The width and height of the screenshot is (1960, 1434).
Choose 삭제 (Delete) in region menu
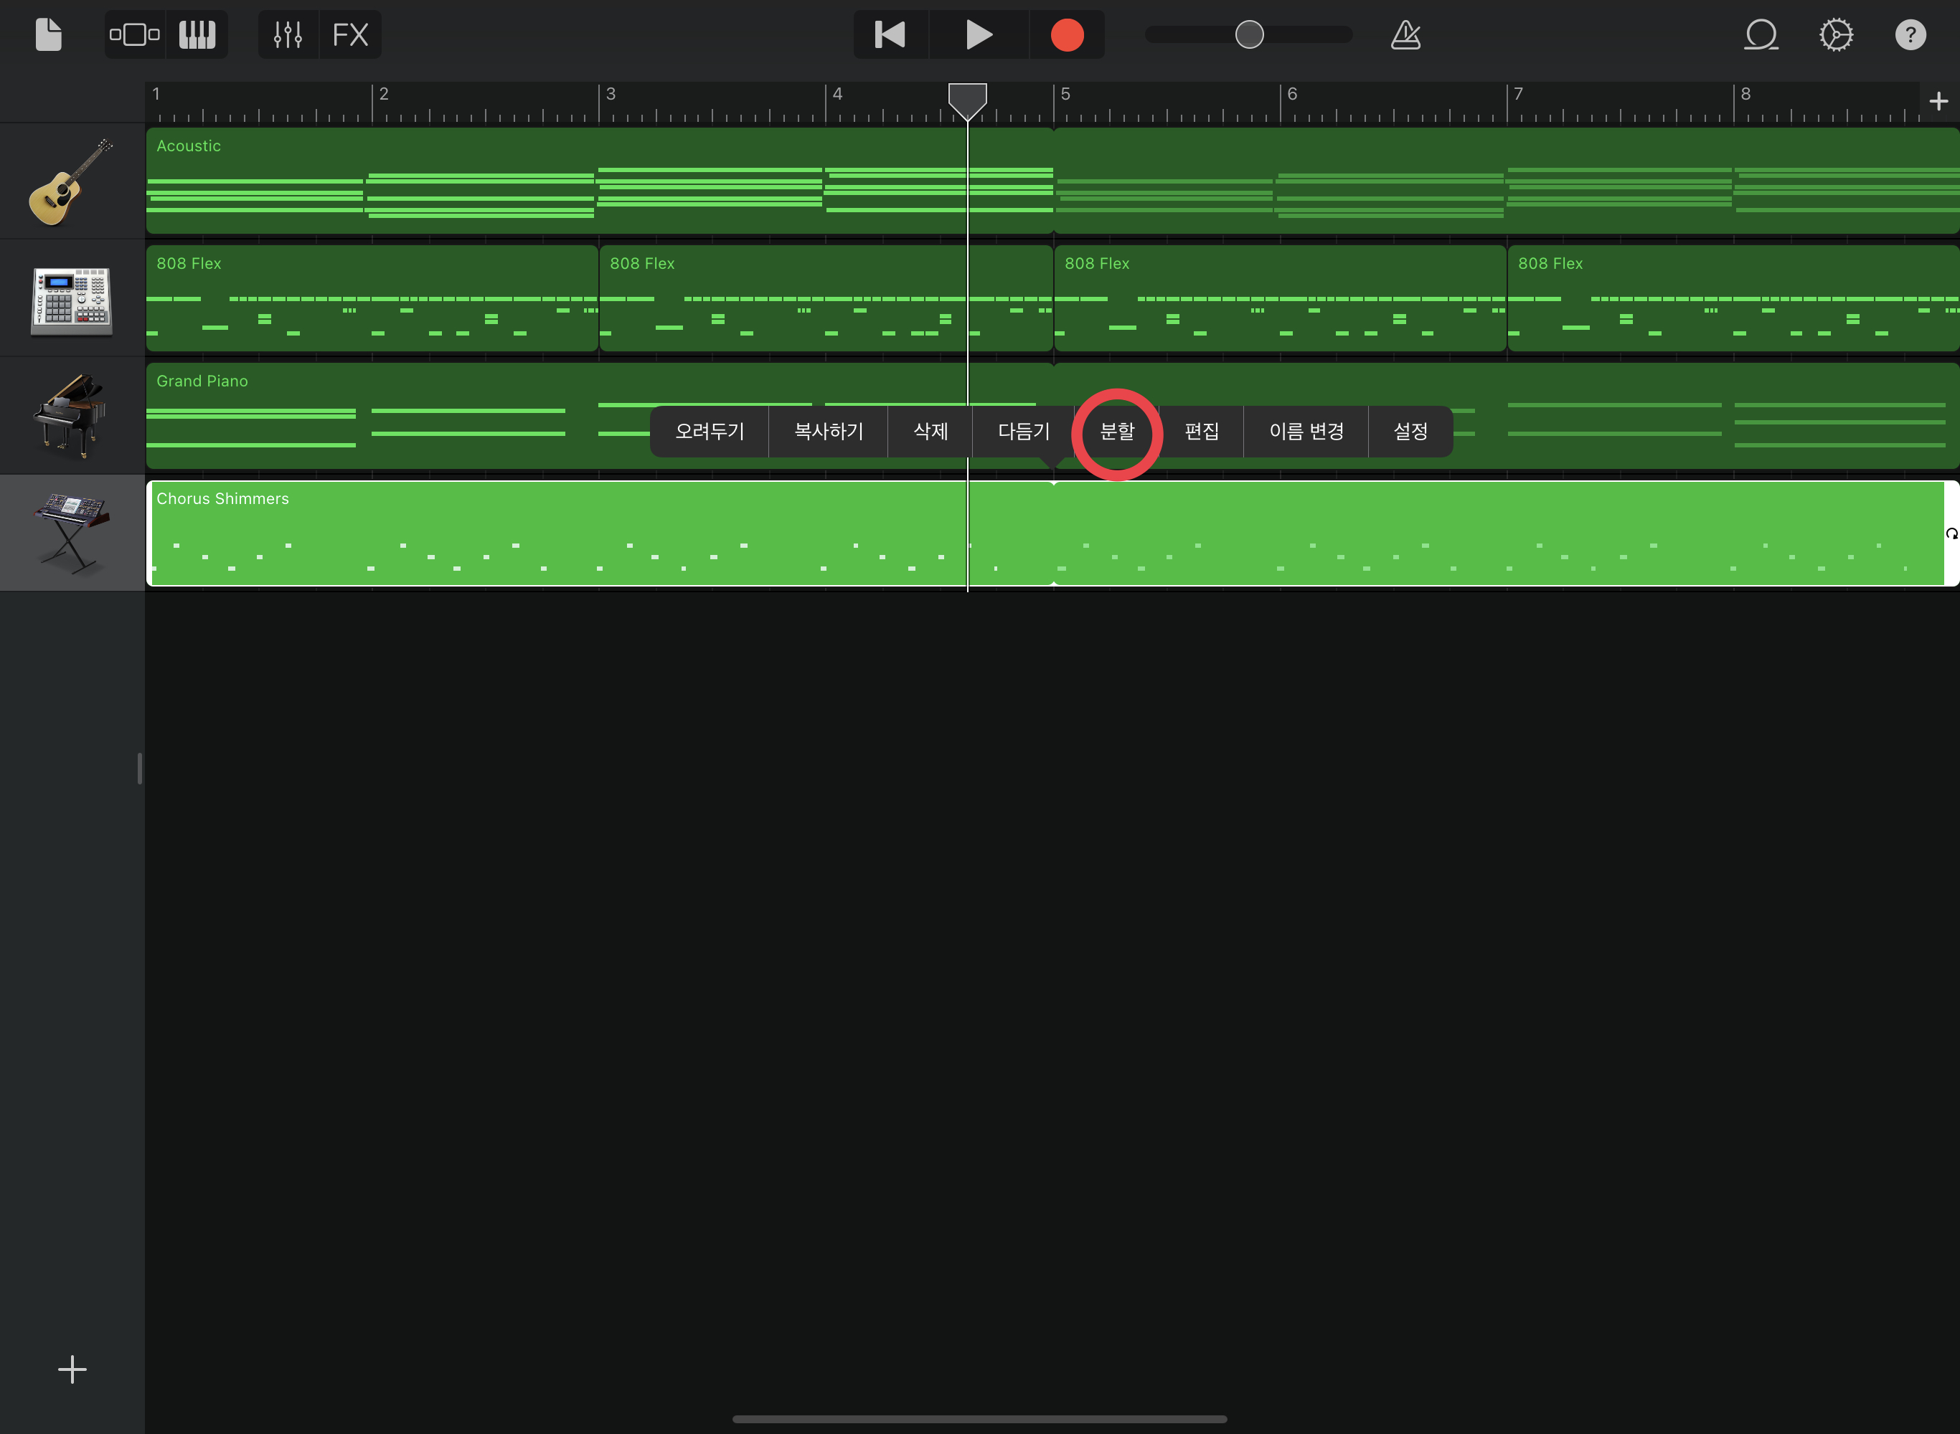pos(930,432)
